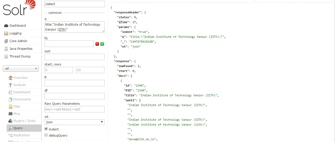Remove filter query with red minus icon

pyautogui.click(x=97, y=44)
